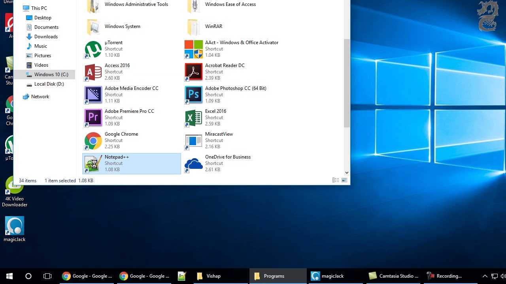
Task: Switch to the Chrome window beside Task View
Action: click(x=87, y=276)
